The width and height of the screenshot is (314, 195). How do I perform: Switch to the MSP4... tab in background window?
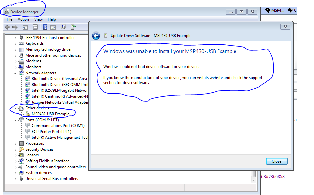pos(274,10)
